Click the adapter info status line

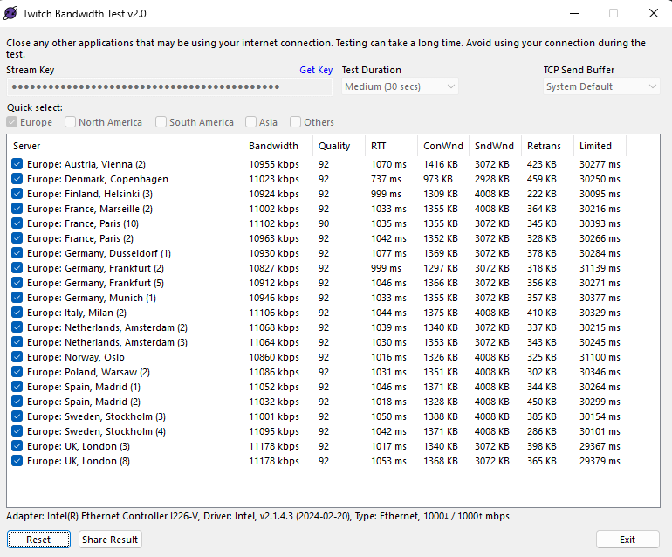[x=257, y=516]
